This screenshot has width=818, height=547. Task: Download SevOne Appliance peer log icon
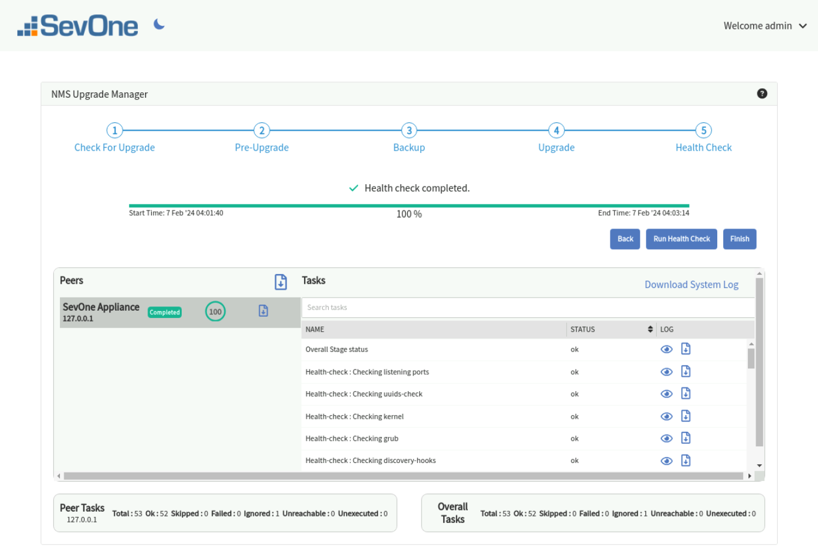coord(263,311)
